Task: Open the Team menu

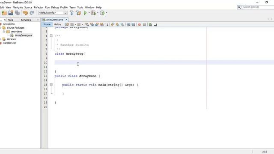Action: point(72,7)
